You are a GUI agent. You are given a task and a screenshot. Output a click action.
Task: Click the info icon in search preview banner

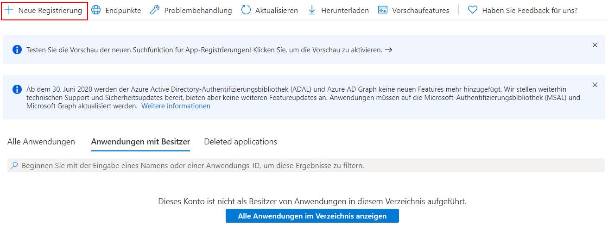pos(17,50)
